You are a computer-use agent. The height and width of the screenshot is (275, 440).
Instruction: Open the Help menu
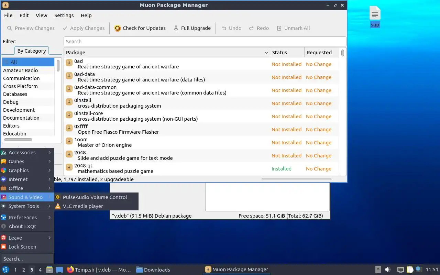click(x=86, y=15)
